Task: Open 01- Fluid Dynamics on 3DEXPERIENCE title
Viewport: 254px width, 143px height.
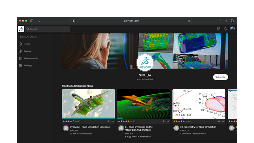Action: click(x=139, y=128)
